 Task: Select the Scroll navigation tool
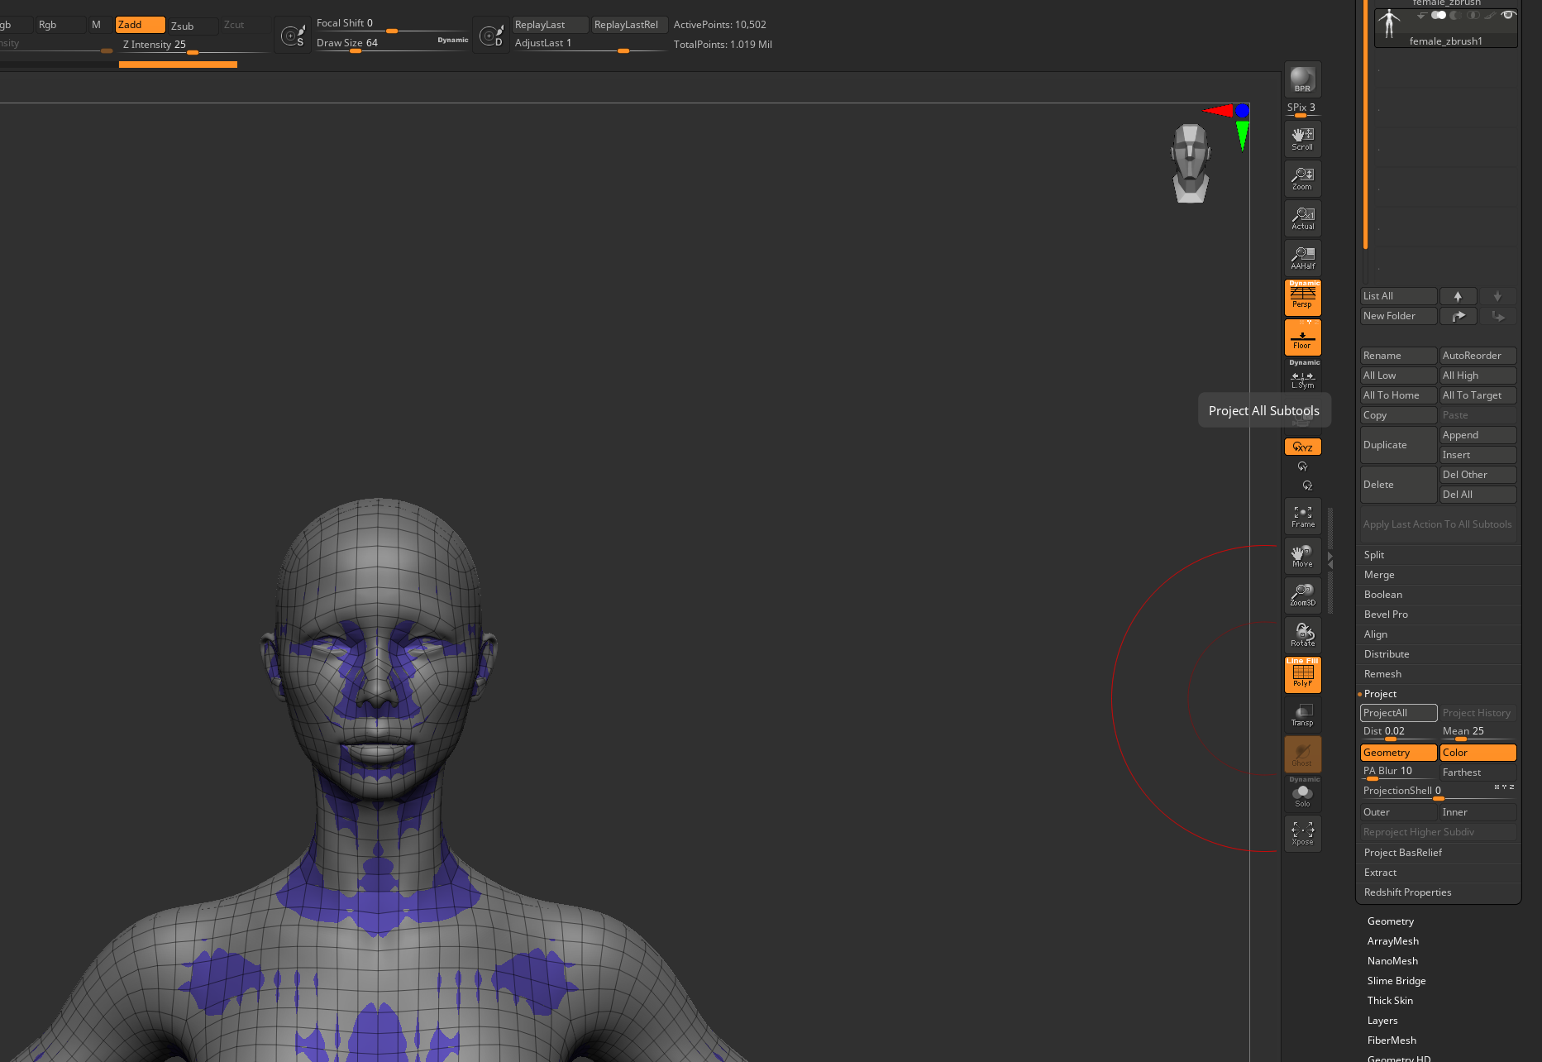pyautogui.click(x=1302, y=139)
